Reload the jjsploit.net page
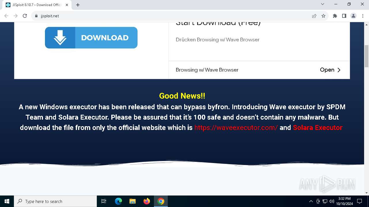The image size is (369, 207). [25, 16]
